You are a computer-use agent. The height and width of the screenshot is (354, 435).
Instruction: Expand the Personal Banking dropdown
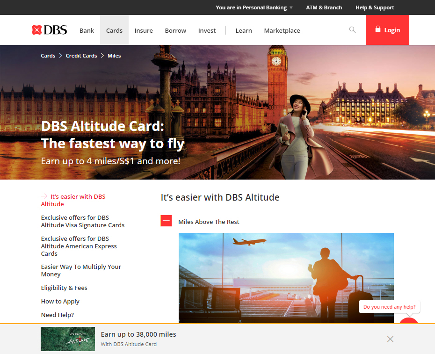(254, 7)
